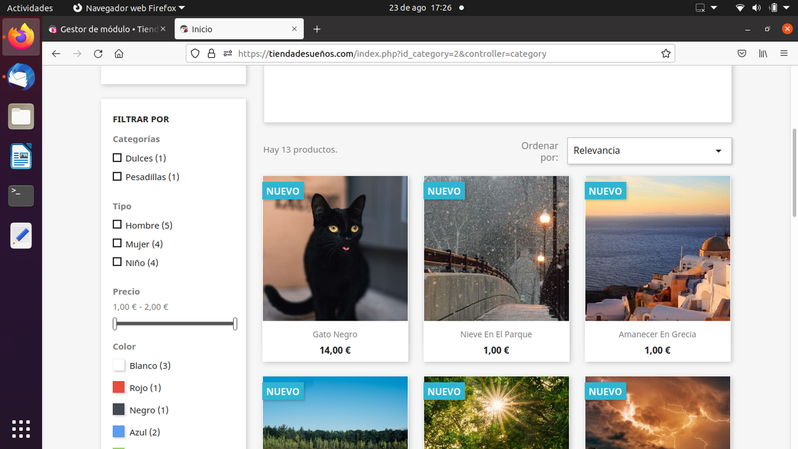Image resolution: width=798 pixels, height=449 pixels.
Task: Click the left price slider handle
Action: click(115, 324)
